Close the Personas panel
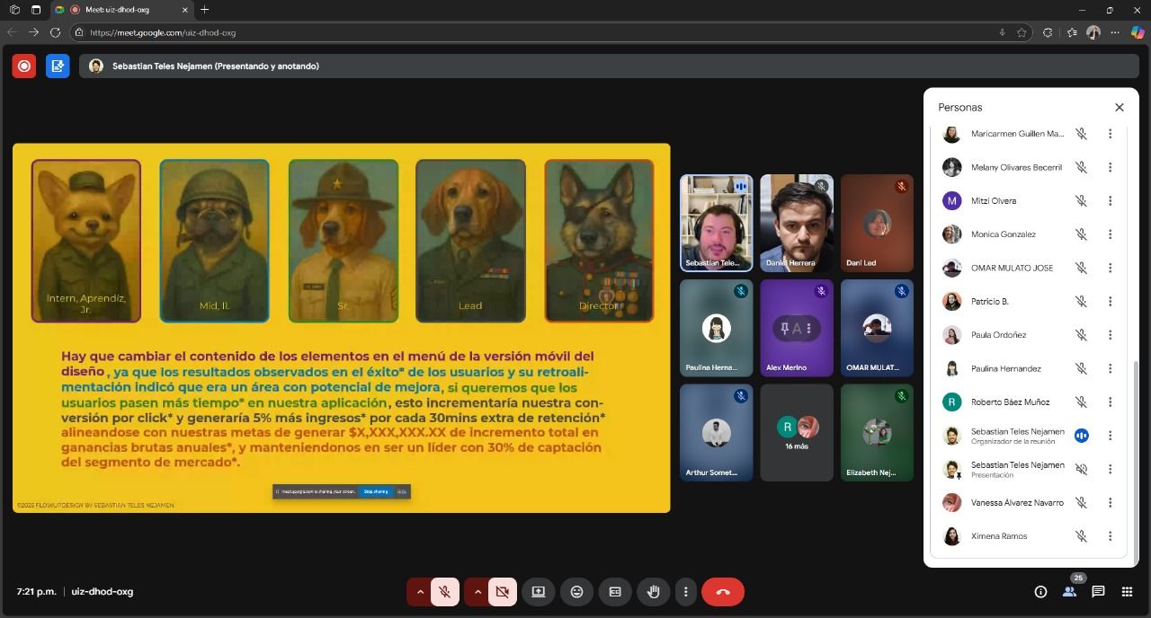Viewport: 1151px width, 618px height. click(1120, 107)
